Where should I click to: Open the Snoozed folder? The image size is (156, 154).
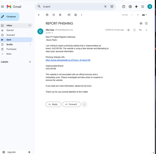pos(16,35)
